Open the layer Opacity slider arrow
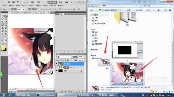The image size is (174, 97). [85, 57]
